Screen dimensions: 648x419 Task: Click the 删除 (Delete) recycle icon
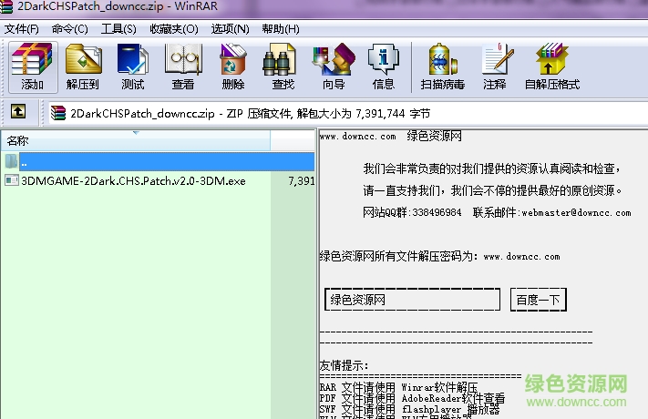click(233, 66)
